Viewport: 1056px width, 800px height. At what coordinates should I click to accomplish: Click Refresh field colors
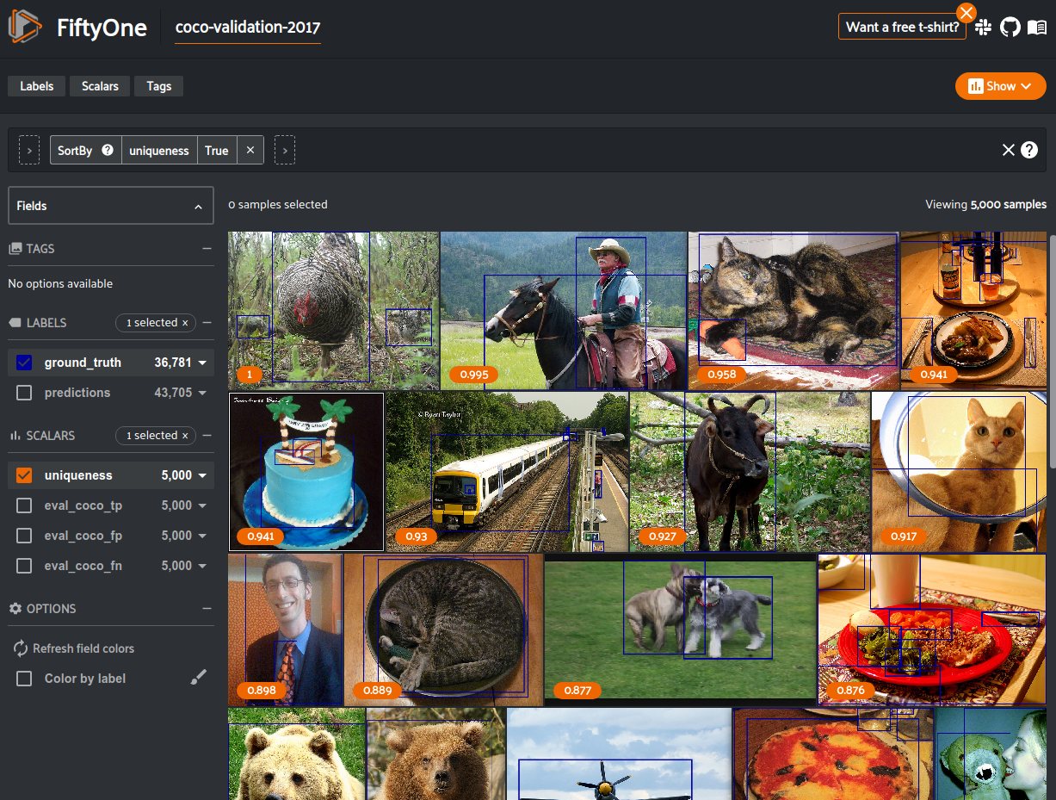click(73, 648)
